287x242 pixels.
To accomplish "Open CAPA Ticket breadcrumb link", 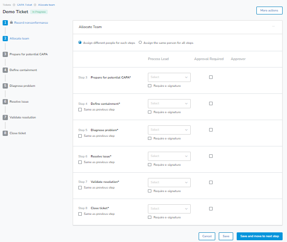I will coord(24,5).
